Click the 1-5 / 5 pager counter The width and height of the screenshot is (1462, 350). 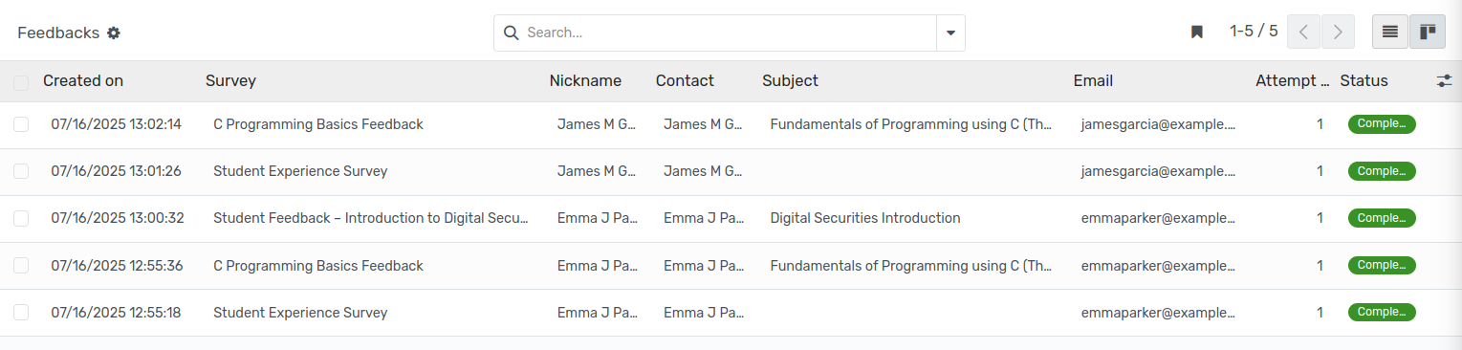coord(1254,32)
